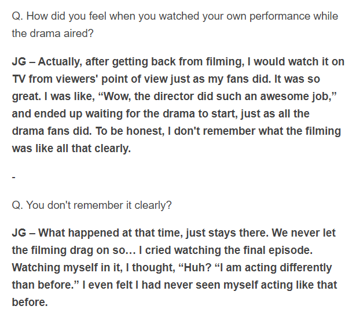Click the first 'JG –' speaker label

(x=23, y=62)
